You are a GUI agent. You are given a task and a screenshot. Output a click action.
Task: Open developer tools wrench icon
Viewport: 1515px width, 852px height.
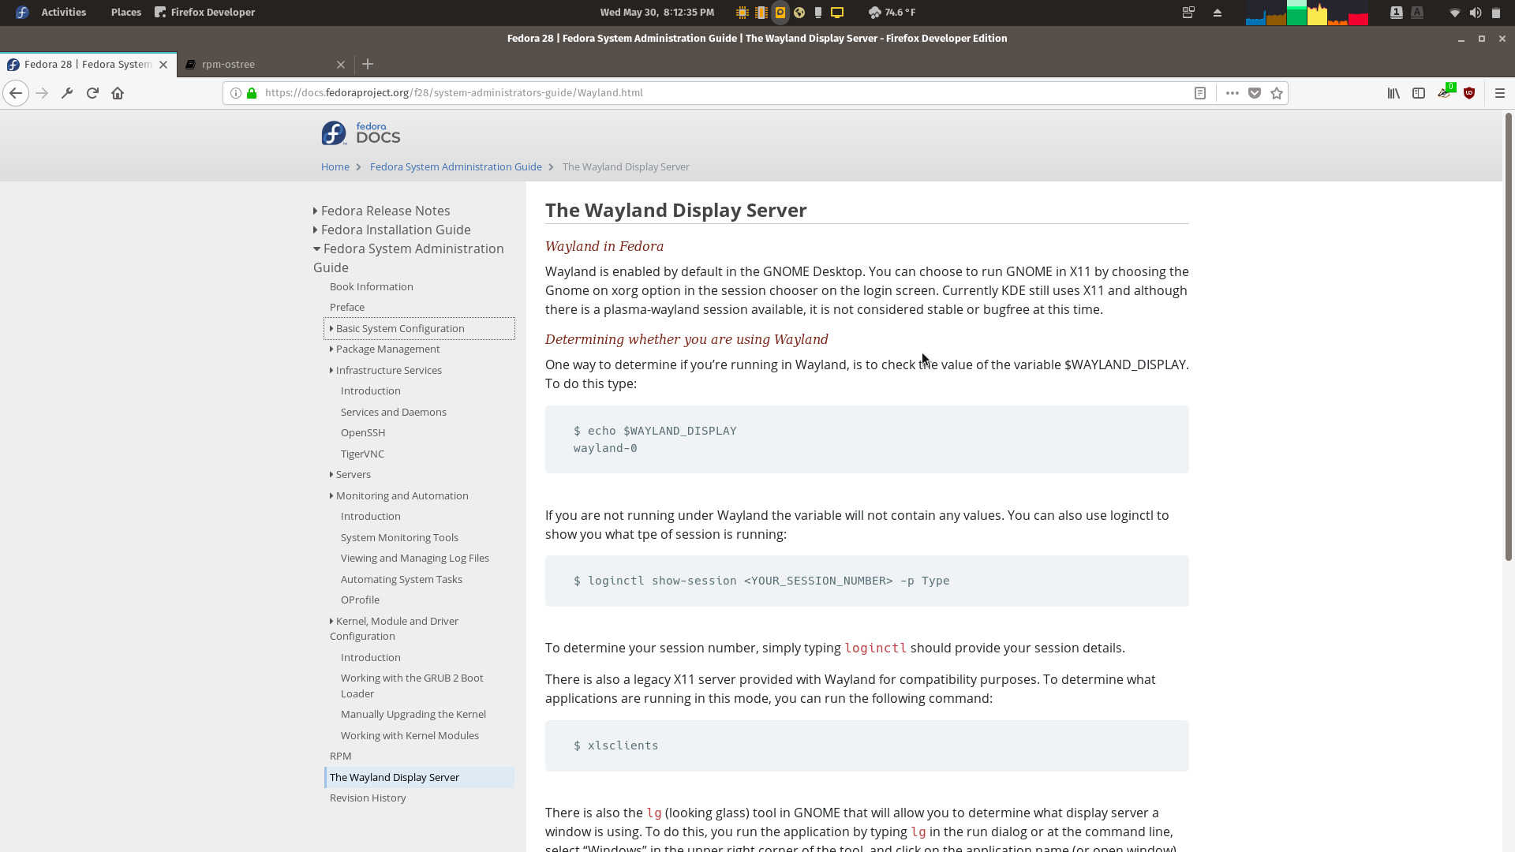(67, 93)
